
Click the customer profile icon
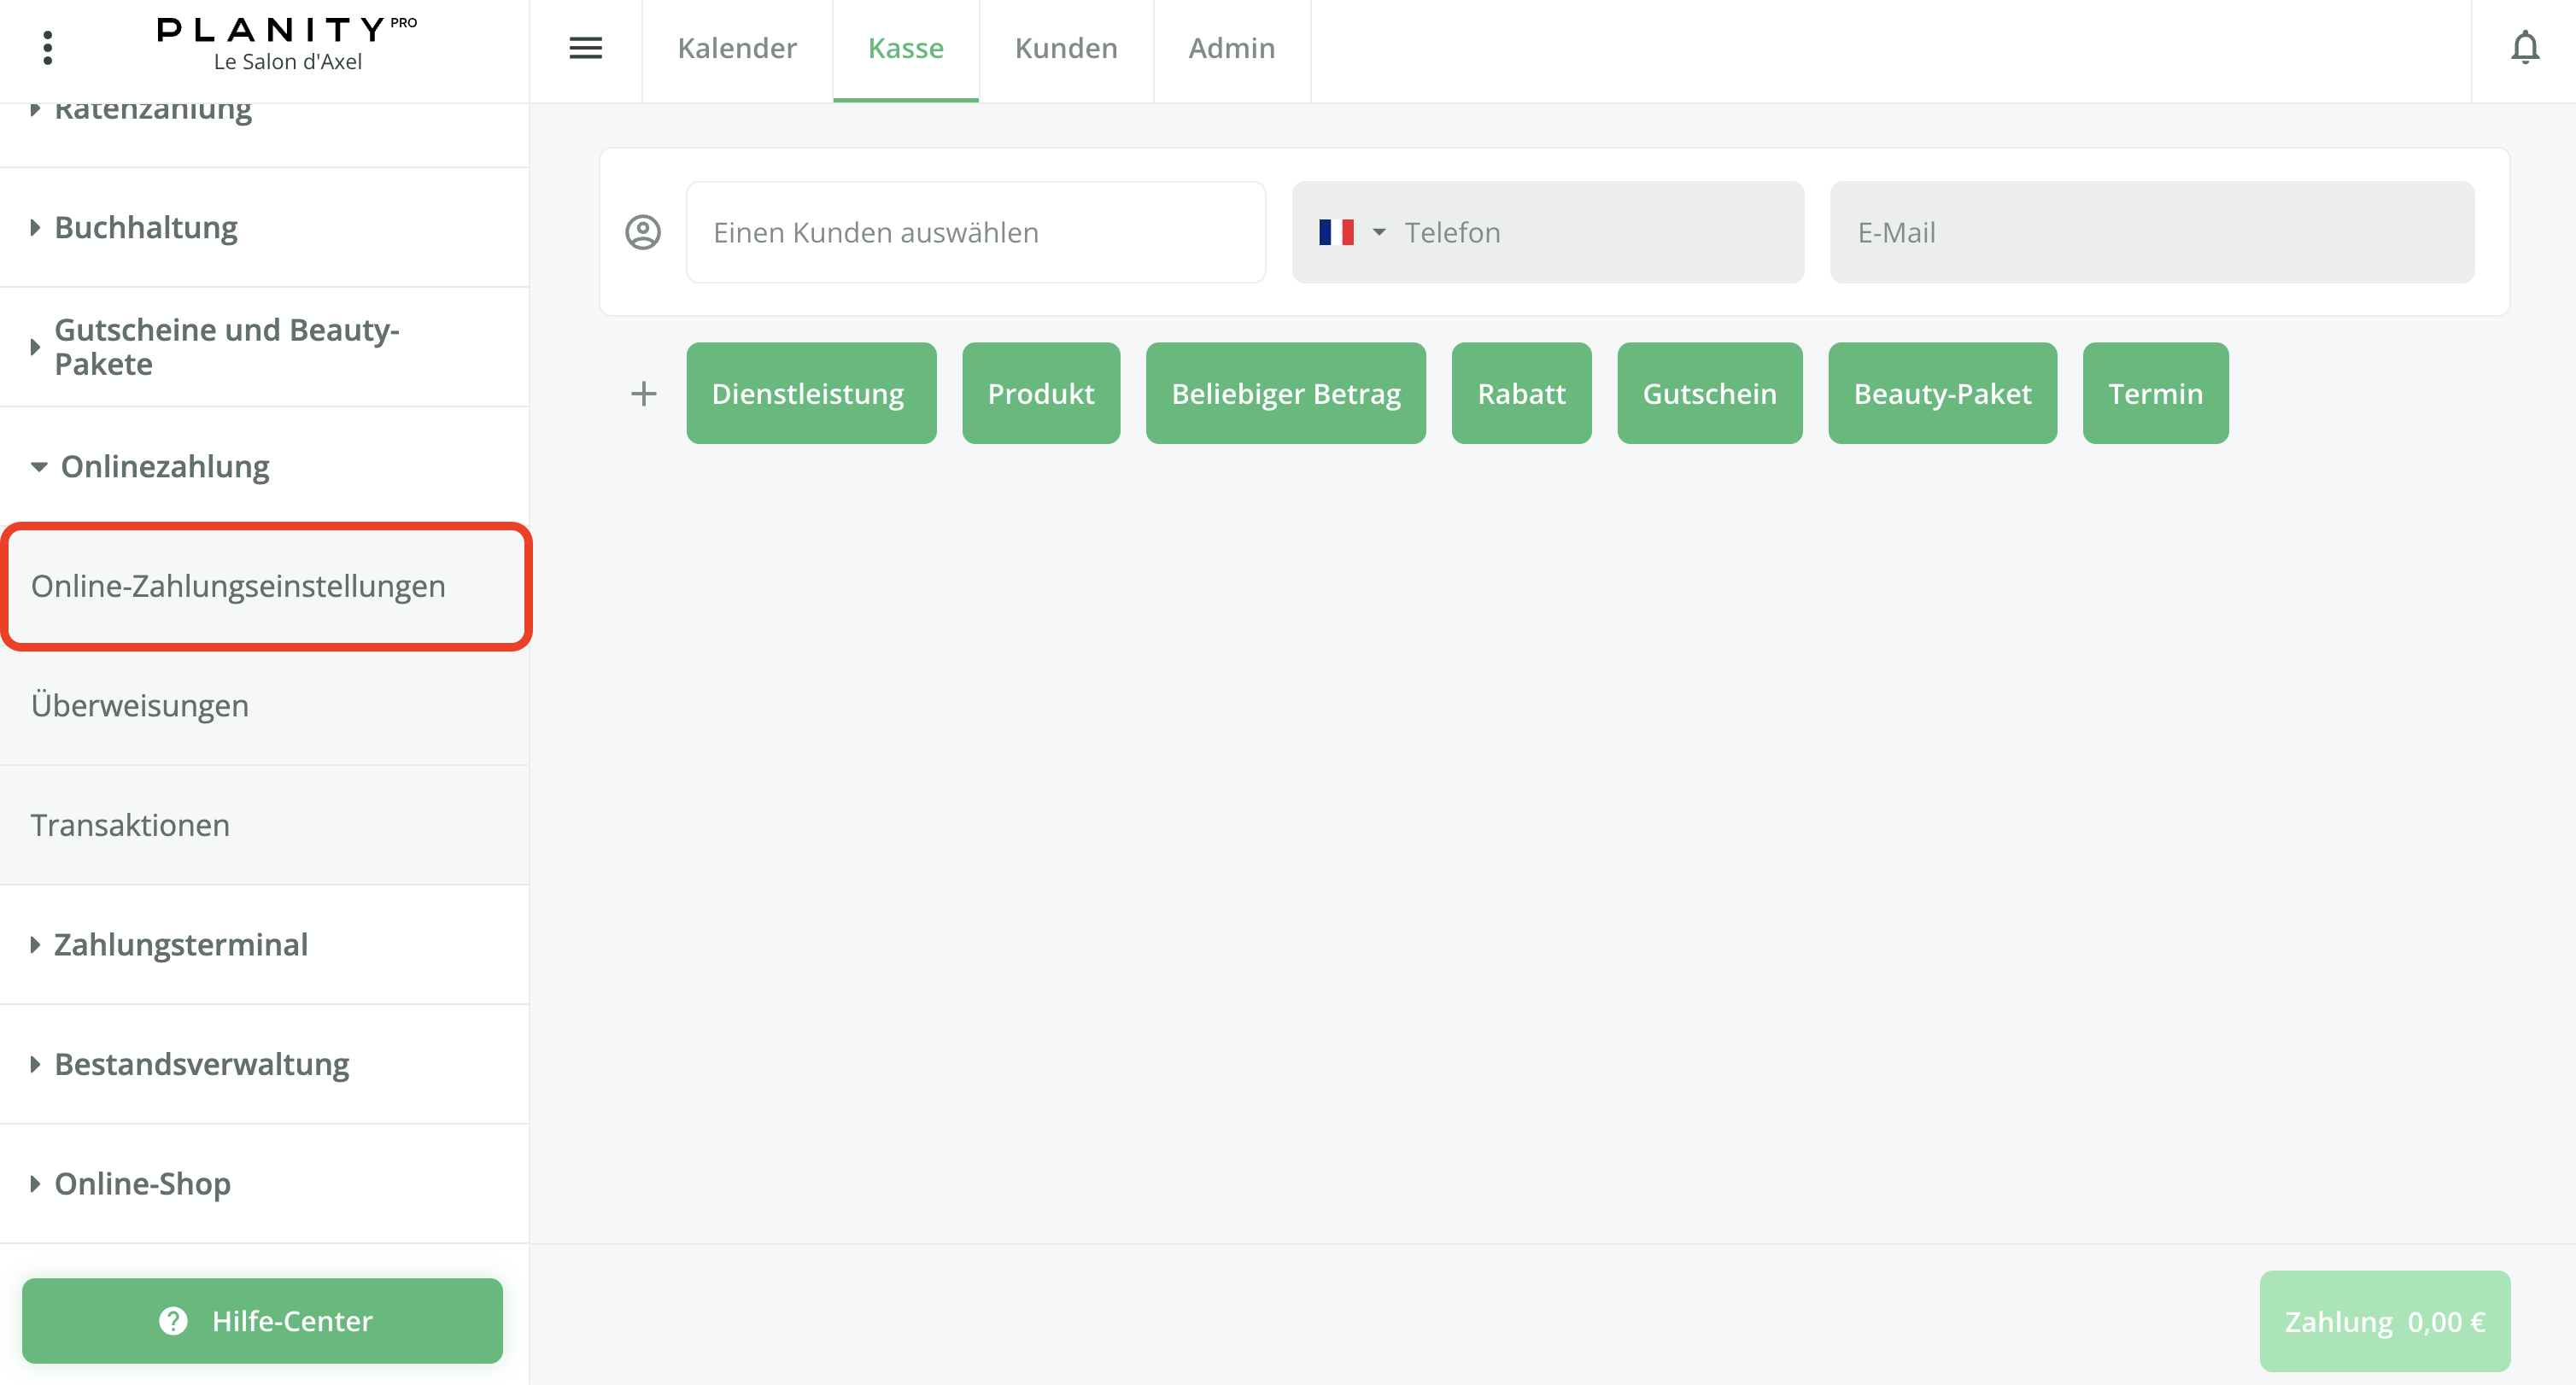[643, 232]
